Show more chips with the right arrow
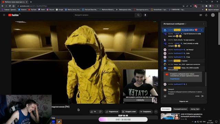Viewport: 220px width, 124px height. 204,109
